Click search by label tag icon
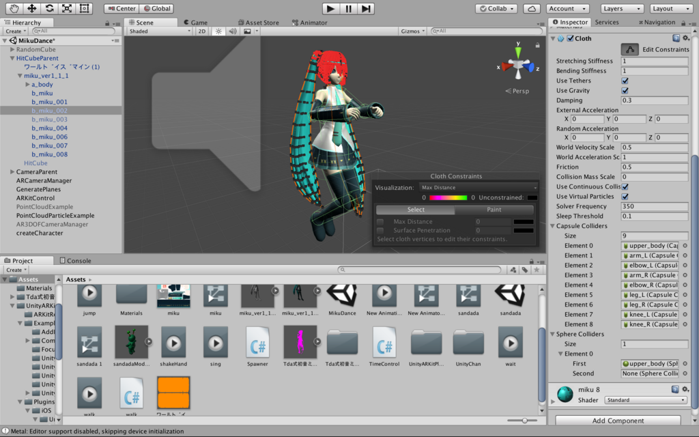699x437 pixels. pyautogui.click(x=525, y=270)
